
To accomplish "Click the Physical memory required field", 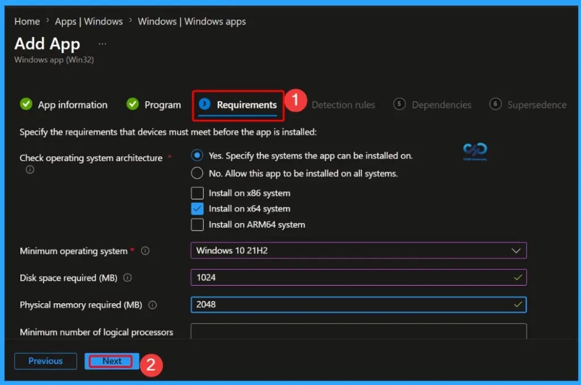I will (359, 304).
